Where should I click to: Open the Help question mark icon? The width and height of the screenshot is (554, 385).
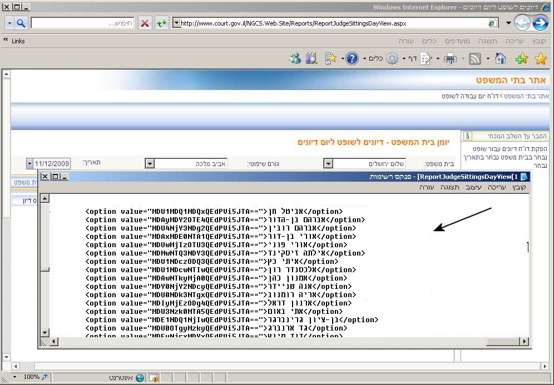tap(352, 59)
